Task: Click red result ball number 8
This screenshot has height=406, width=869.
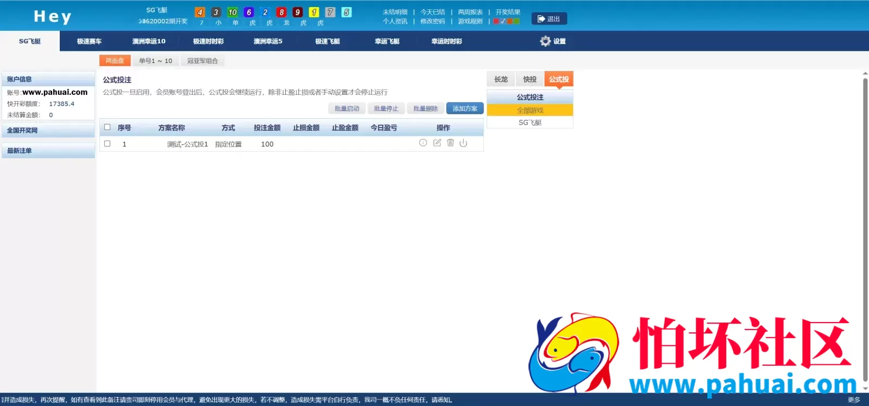Action: pos(281,12)
